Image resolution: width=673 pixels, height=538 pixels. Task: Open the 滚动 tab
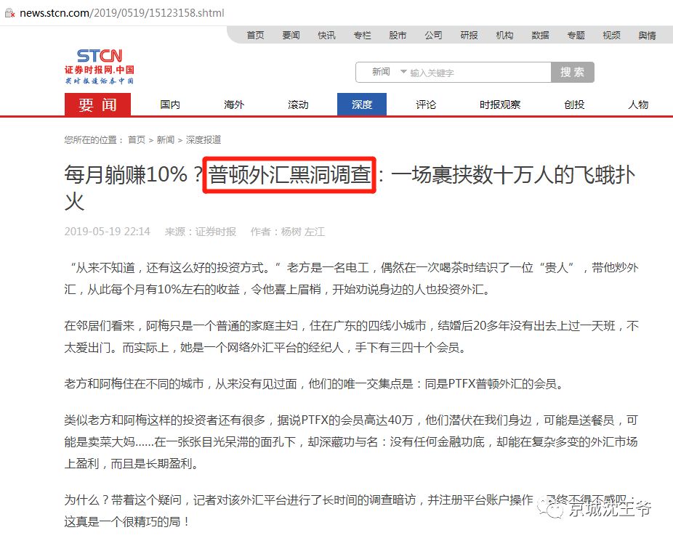298,105
